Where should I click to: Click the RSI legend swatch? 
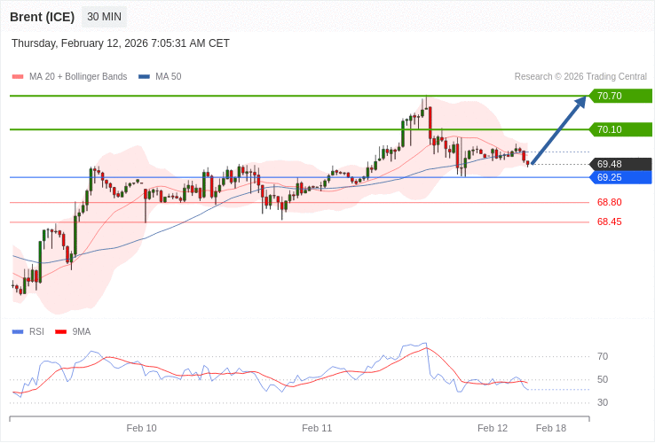18,332
